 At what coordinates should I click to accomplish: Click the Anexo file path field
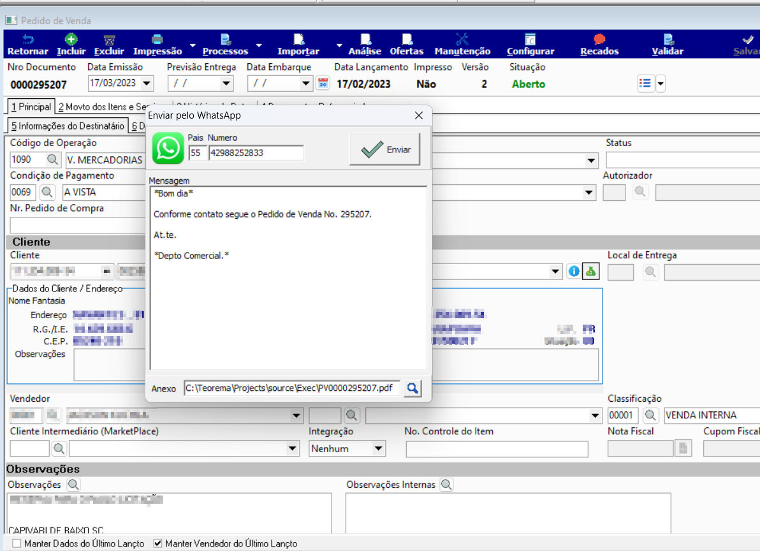click(292, 388)
